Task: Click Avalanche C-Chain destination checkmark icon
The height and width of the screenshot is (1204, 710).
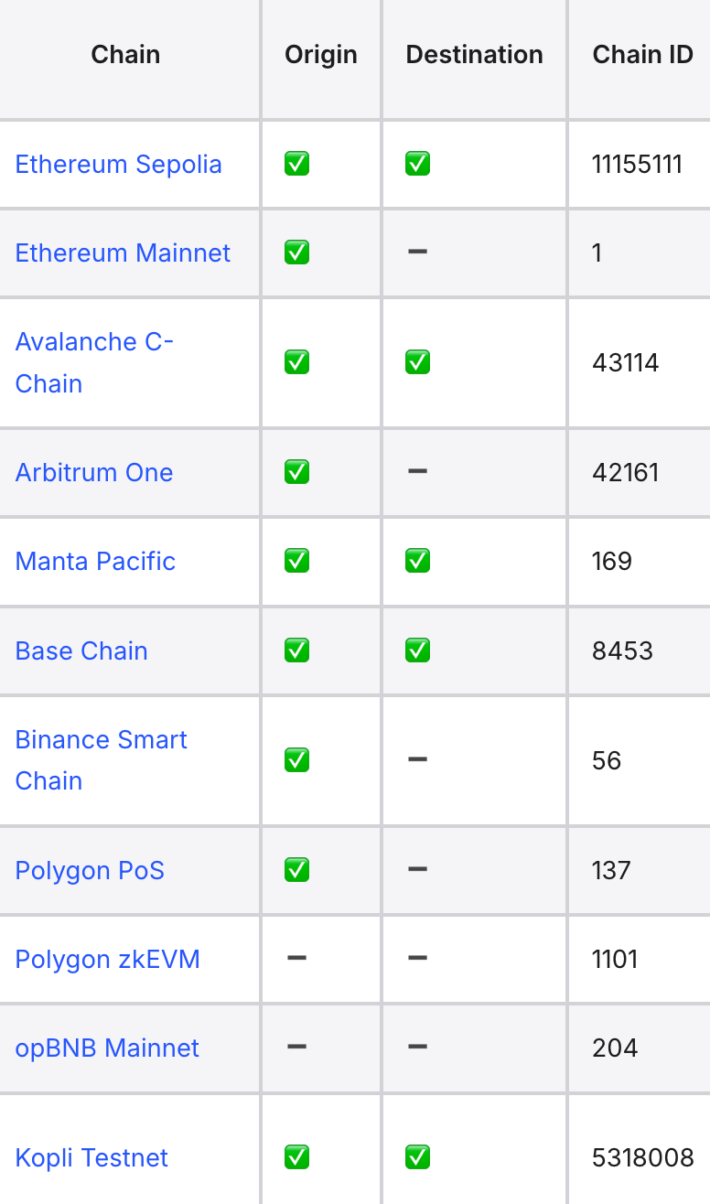Action: (417, 362)
